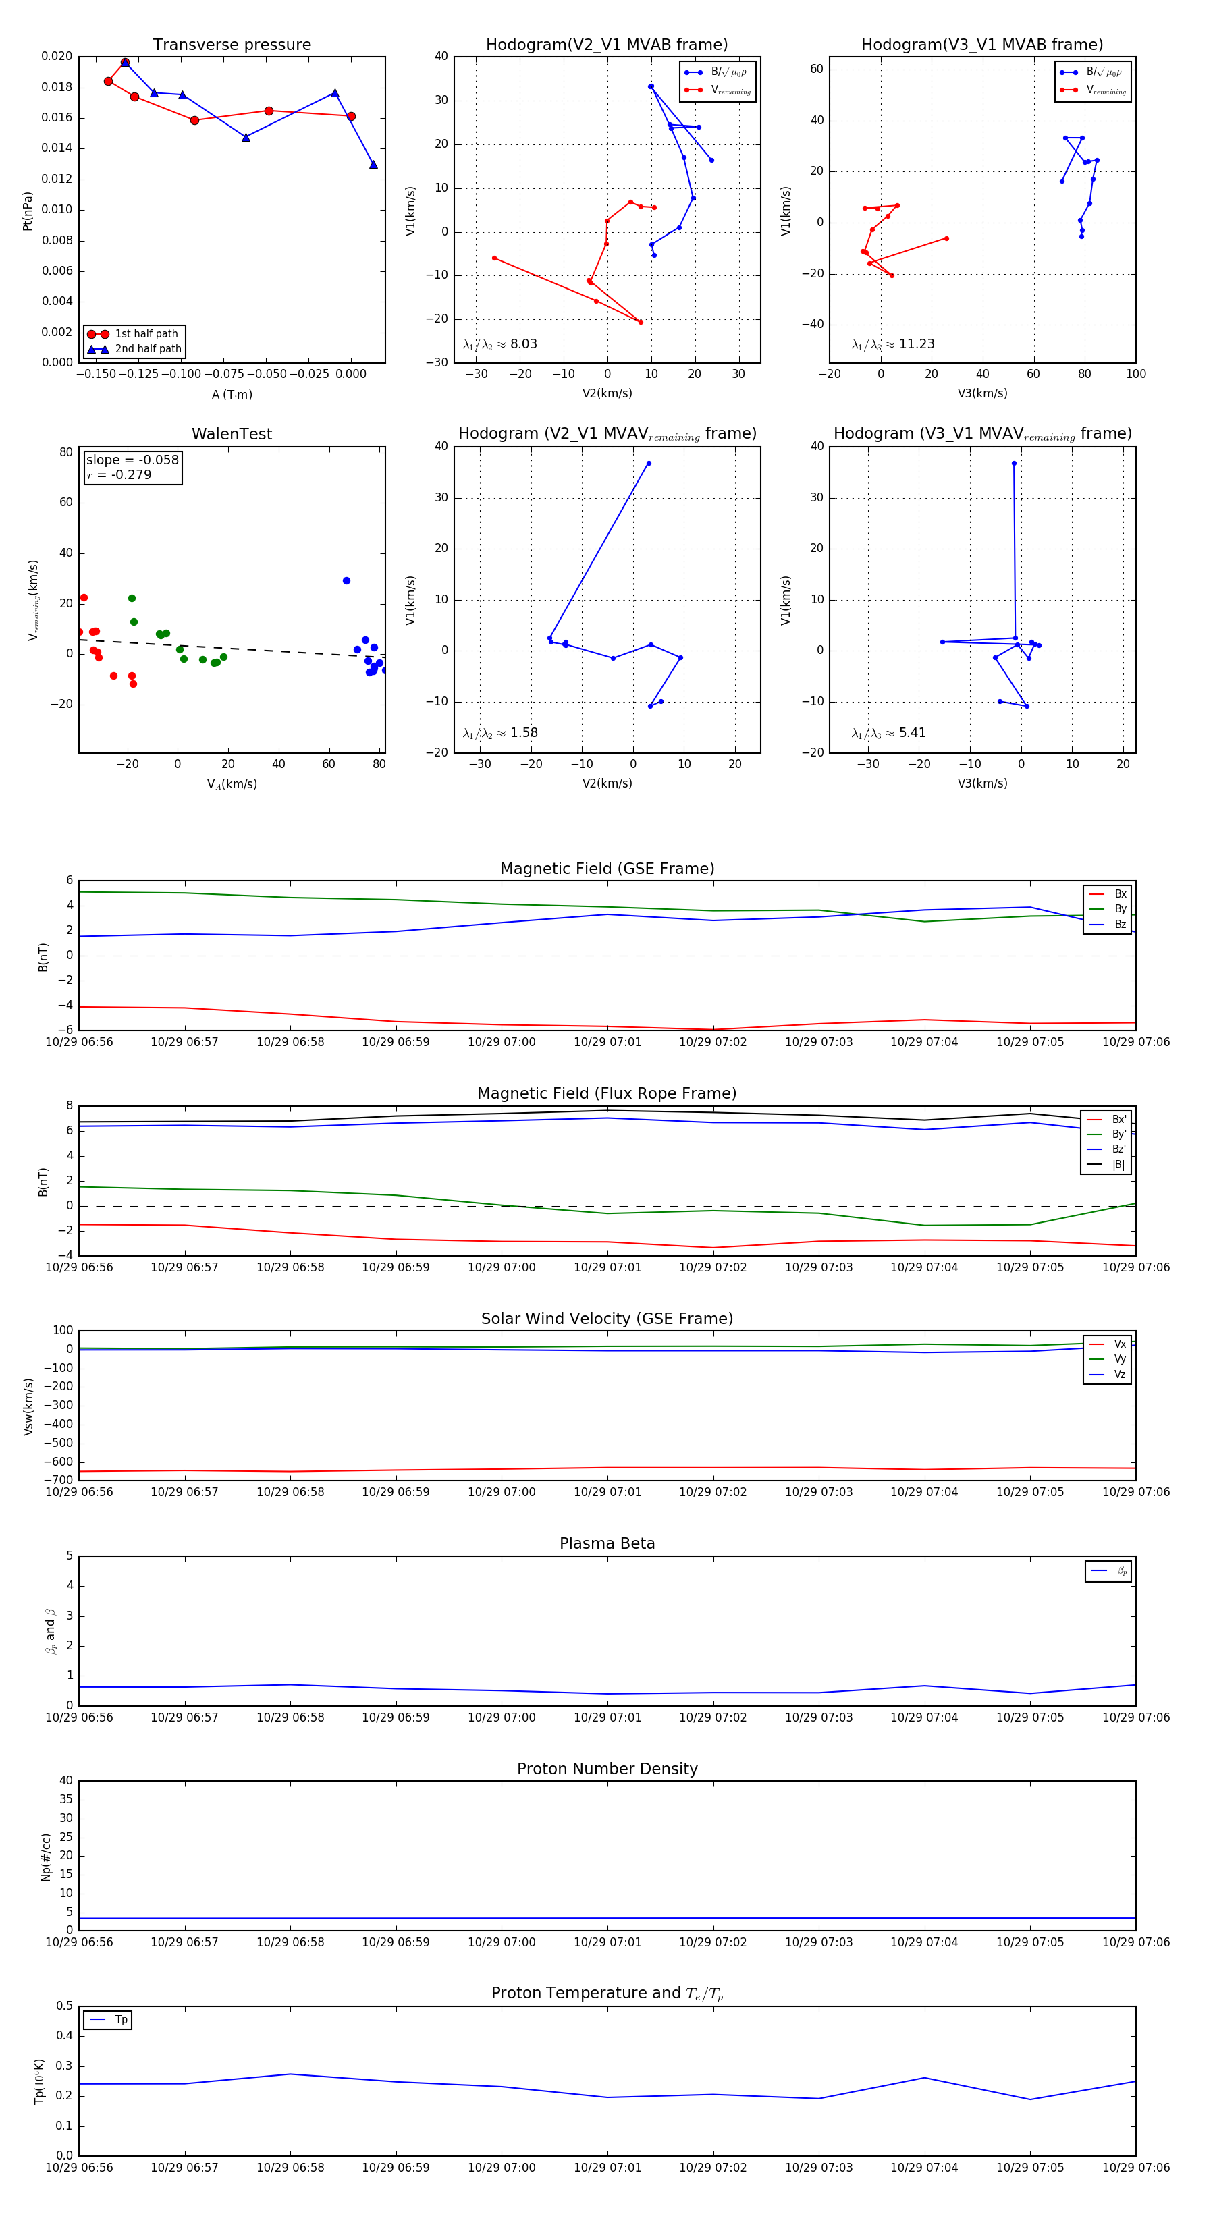Image resolution: width=1215 pixels, height=2227 pixels.
Task: Click '10/29 07:01' tick under Plasma Beta plot
Action: (x=607, y=1717)
